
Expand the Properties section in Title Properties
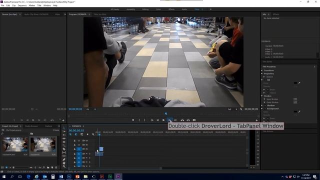[x=262, y=73]
